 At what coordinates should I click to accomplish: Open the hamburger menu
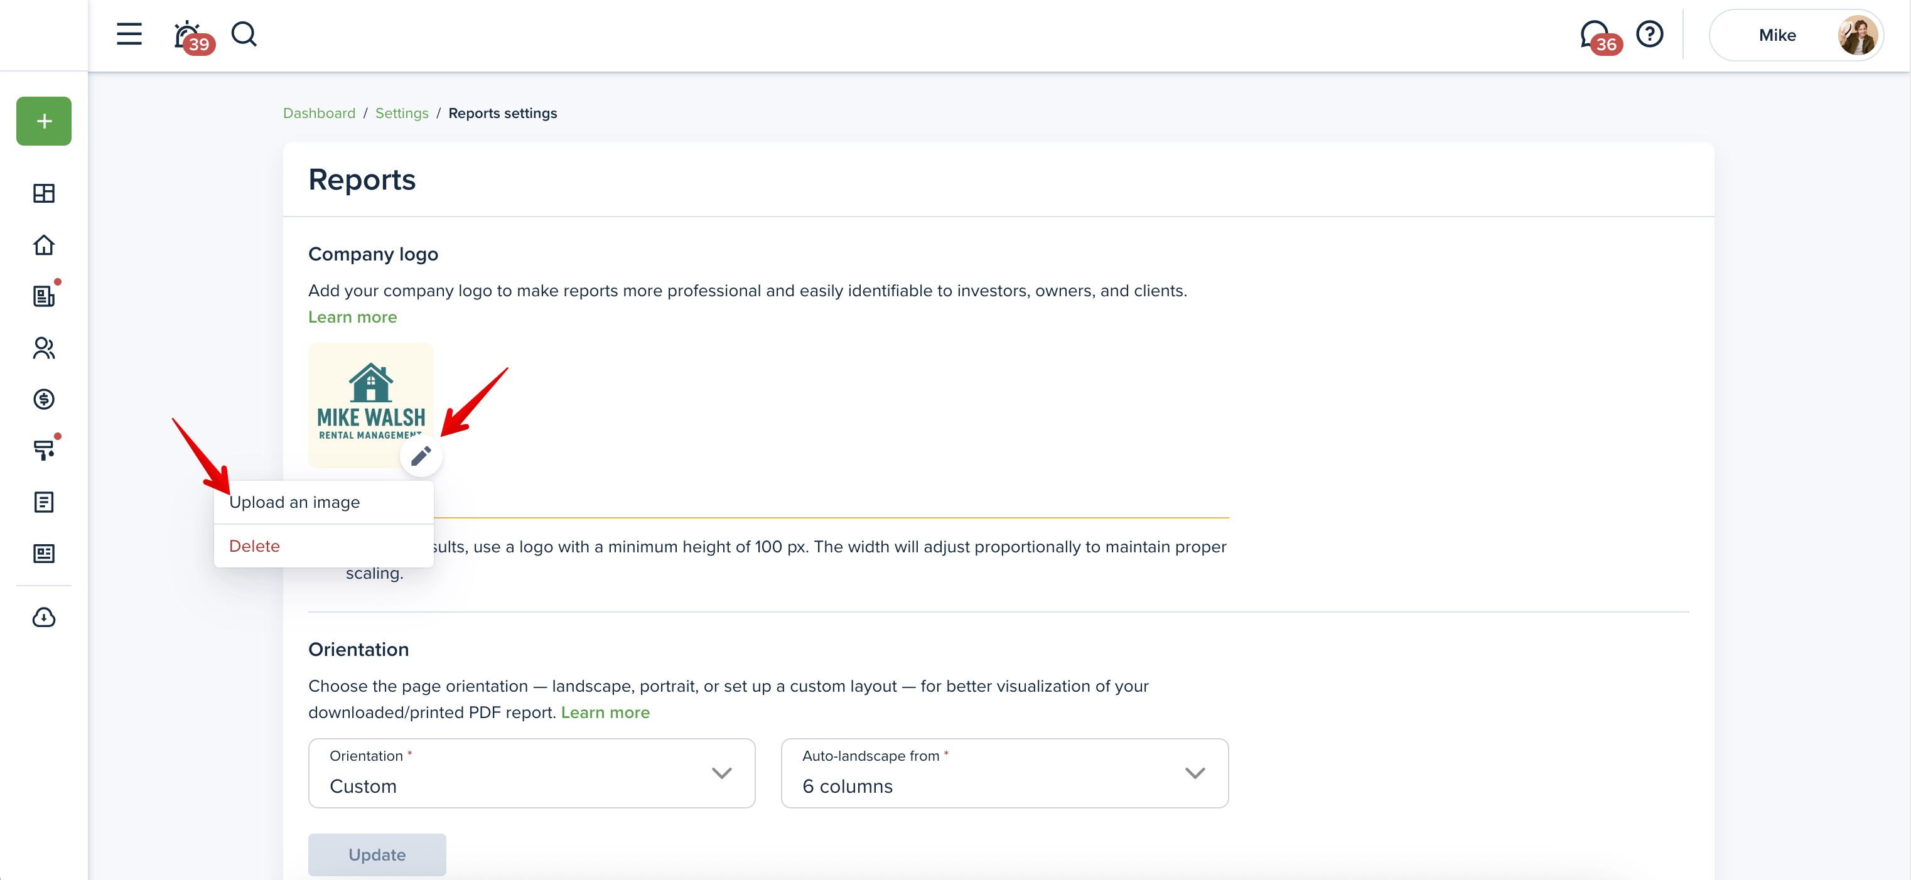[129, 34]
